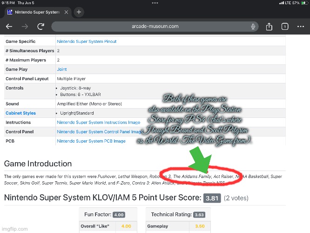Close the Nintendo Super System tab

pos(66,12)
